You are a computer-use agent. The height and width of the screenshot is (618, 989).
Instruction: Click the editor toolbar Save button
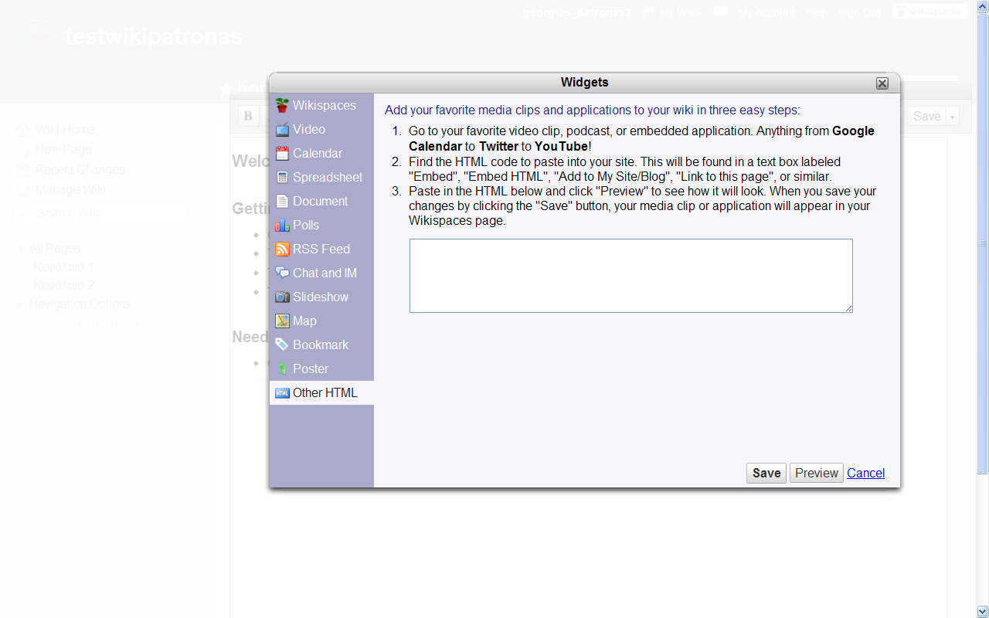click(926, 116)
